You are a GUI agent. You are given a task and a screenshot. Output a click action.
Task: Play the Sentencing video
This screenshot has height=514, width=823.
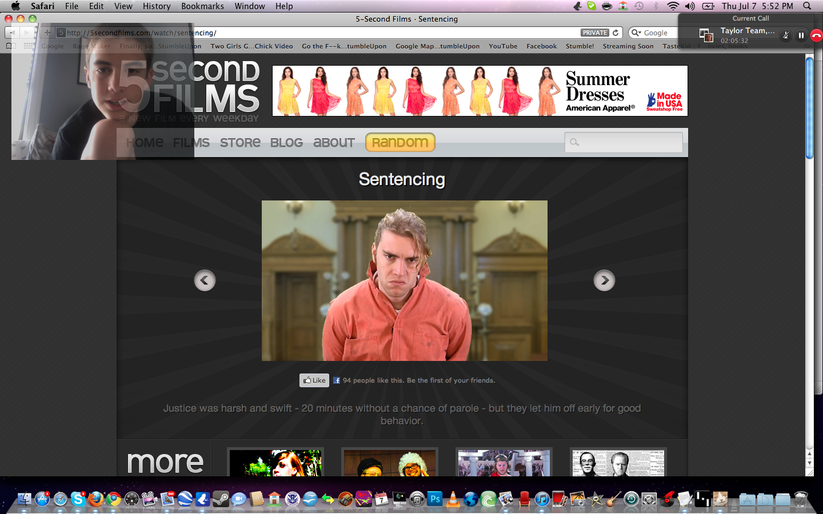tap(405, 280)
